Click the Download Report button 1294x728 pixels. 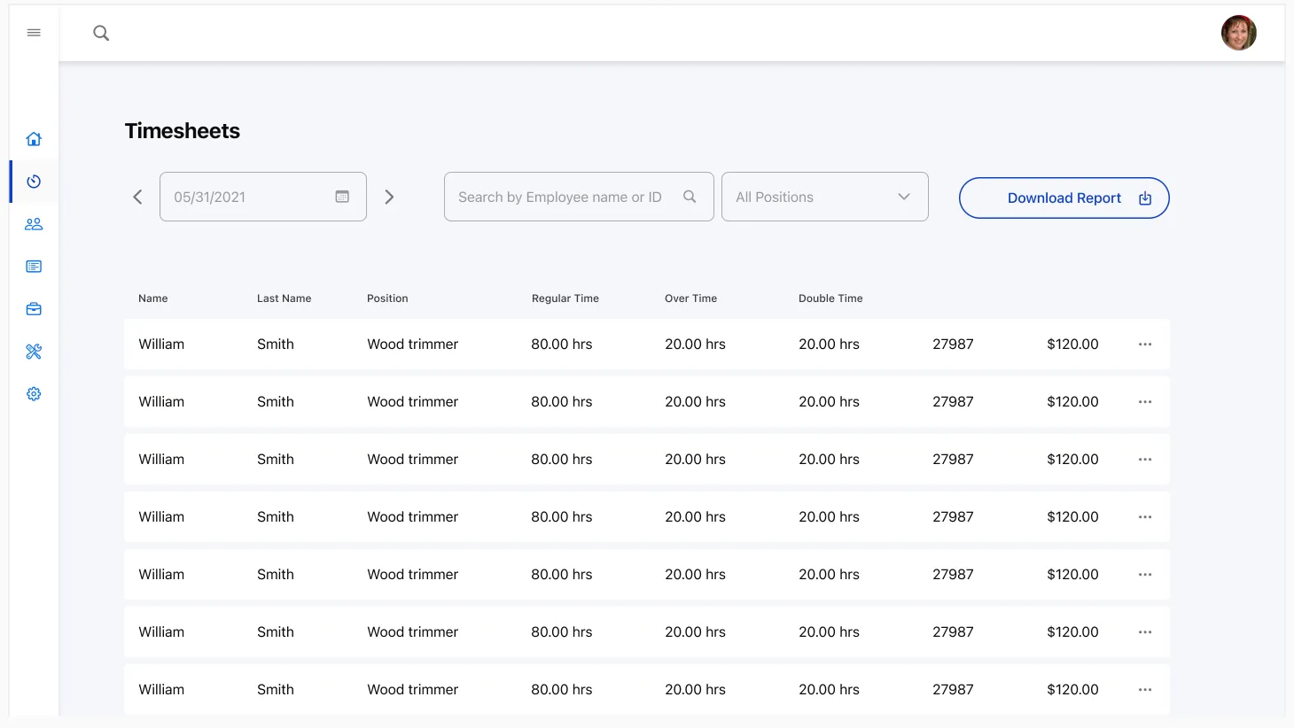(1064, 198)
